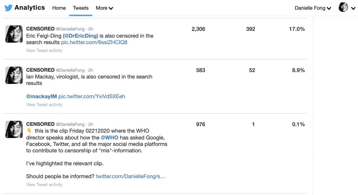This screenshot has height=195, width=358.
Task: Click the 2h timestamp on Ian Mackay tweet
Action: coord(91,70)
